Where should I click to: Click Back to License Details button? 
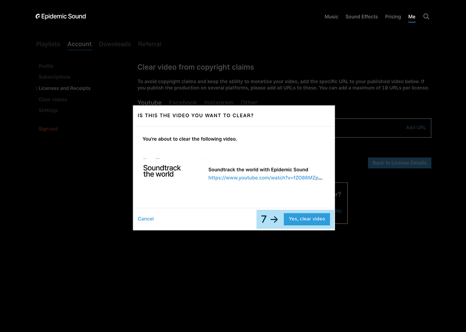[399, 163]
